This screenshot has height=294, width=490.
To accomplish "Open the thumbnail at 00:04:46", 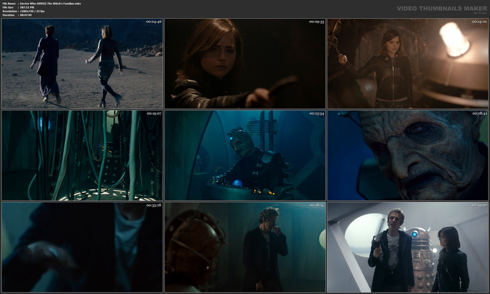I will [82, 63].
